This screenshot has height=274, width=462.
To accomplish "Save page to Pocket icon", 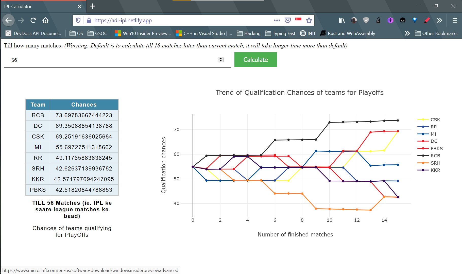I will (287, 20).
